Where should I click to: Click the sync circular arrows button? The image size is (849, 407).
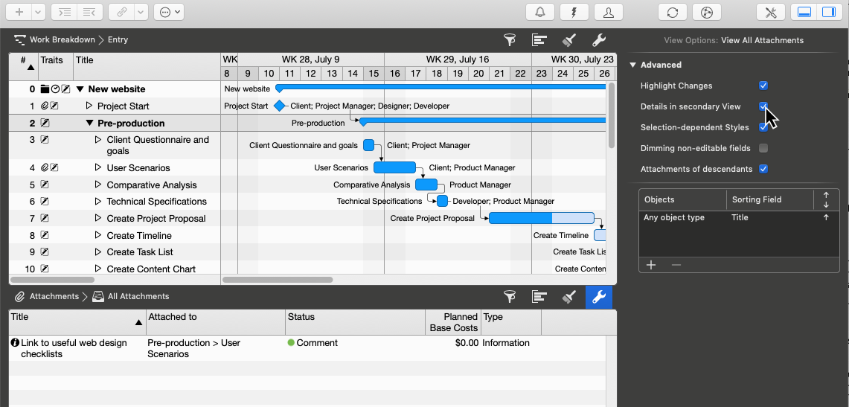[673, 12]
